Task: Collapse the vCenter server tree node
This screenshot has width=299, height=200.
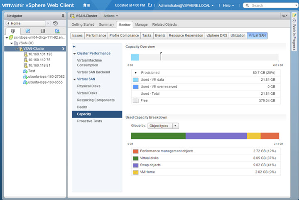Action: pos(7,37)
